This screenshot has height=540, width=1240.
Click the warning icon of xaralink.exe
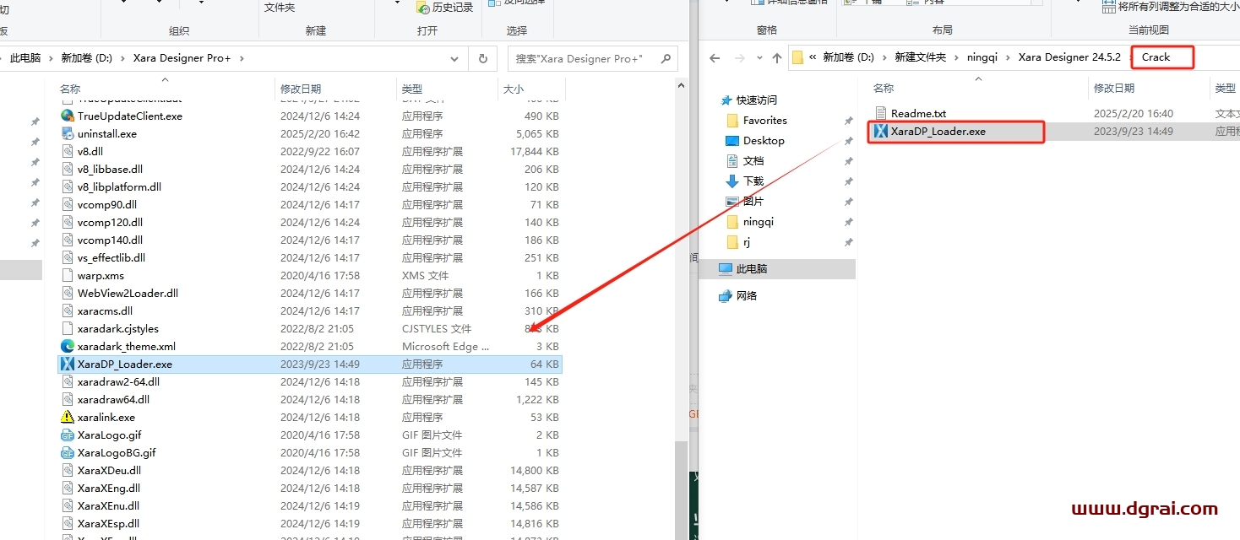(x=68, y=417)
